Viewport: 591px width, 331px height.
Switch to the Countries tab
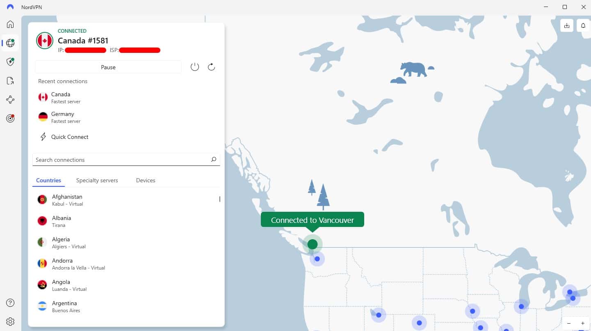point(48,180)
